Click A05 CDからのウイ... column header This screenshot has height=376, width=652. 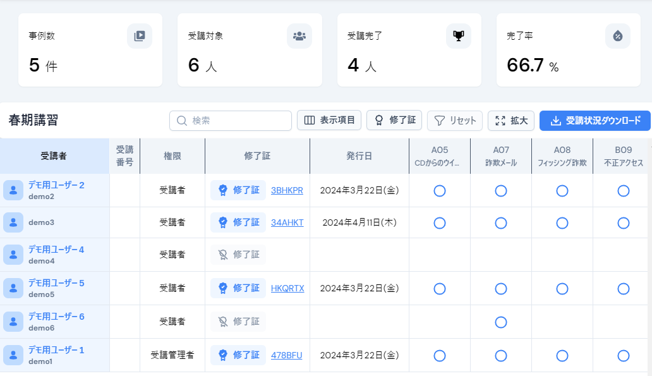[x=440, y=156]
